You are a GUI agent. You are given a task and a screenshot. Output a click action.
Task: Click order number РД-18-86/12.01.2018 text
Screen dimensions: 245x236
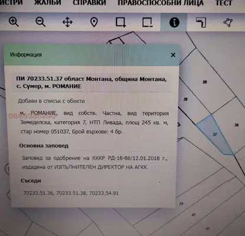pyautogui.click(x=134, y=158)
